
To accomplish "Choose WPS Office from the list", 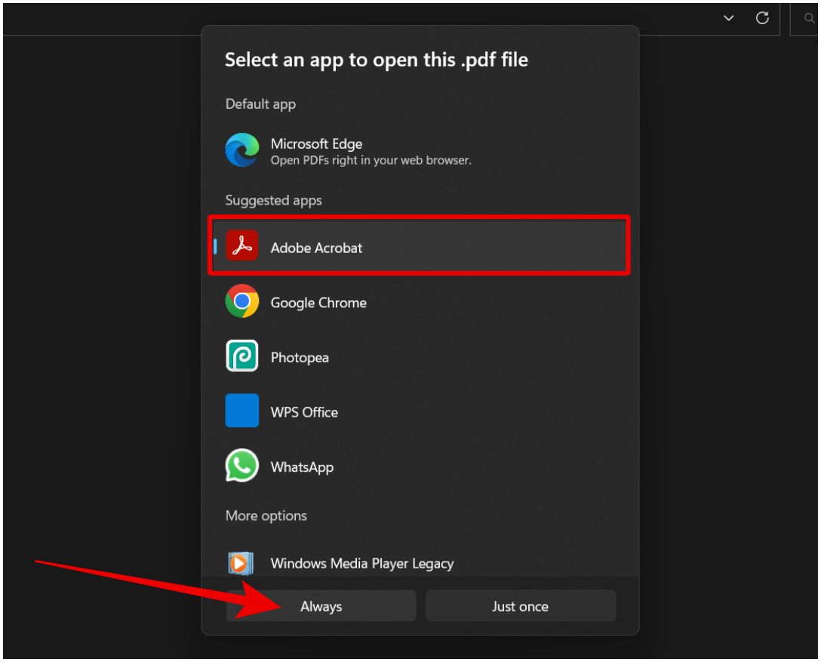I will tap(304, 412).
